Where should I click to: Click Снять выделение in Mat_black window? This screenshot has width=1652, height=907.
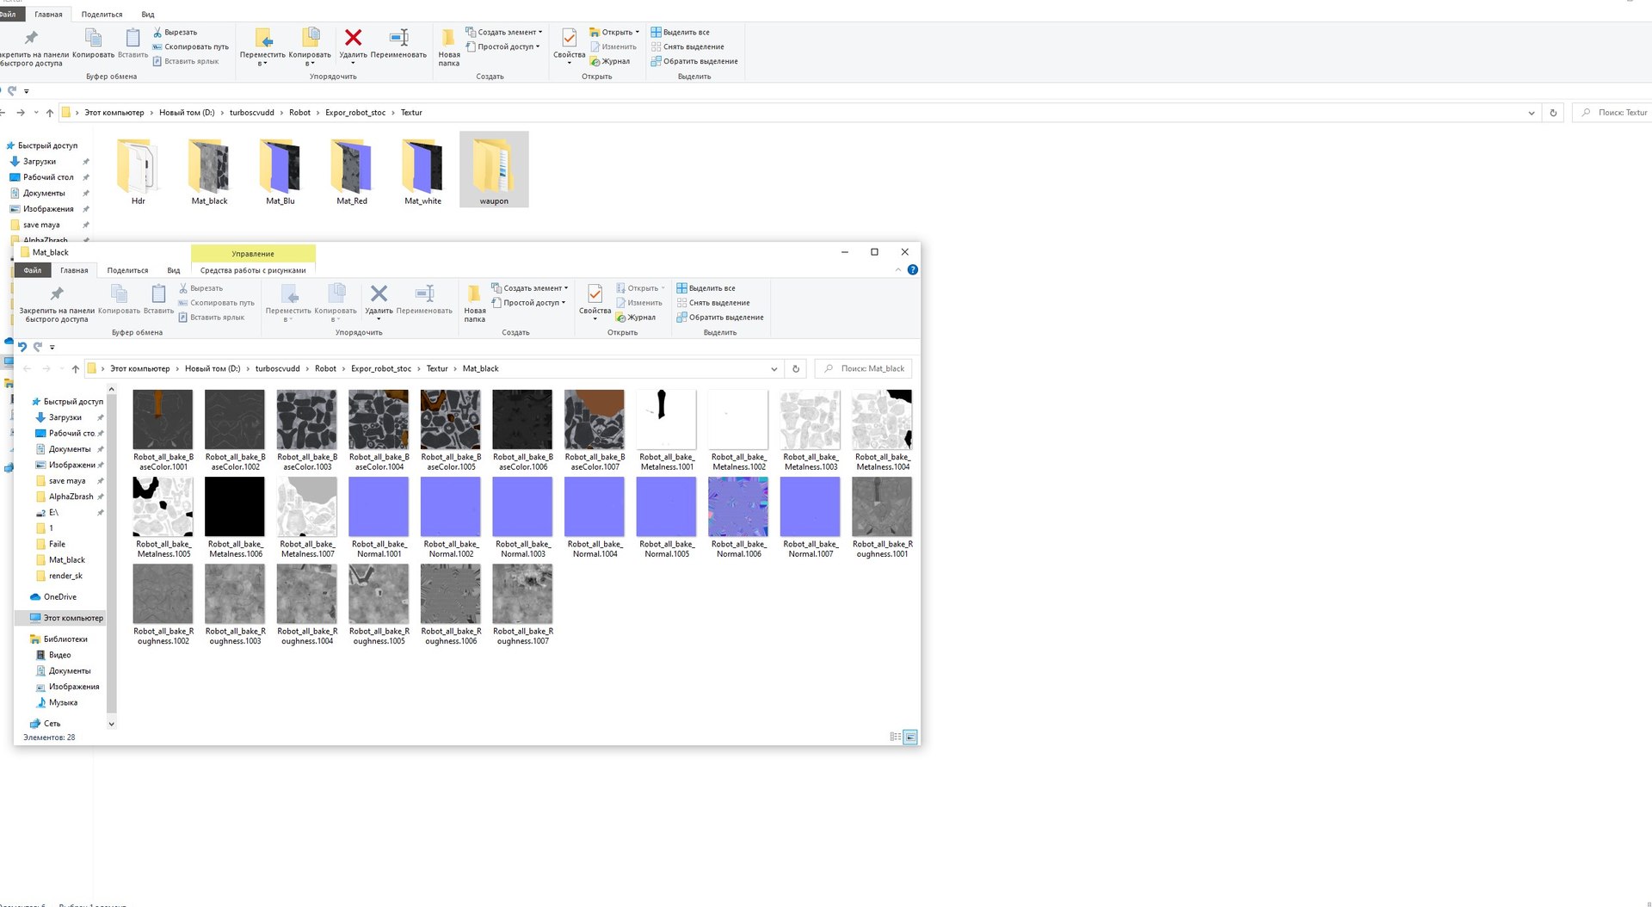pyautogui.click(x=712, y=303)
